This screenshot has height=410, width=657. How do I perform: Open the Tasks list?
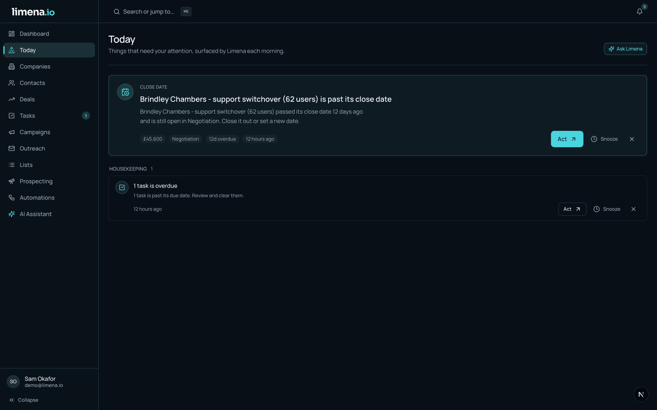click(49, 116)
